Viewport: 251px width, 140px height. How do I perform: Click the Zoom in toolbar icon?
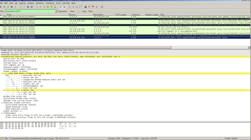tap(69, 7)
